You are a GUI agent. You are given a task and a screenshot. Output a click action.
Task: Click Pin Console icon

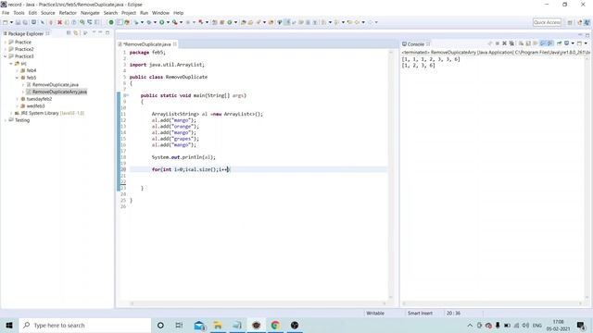(x=559, y=43)
